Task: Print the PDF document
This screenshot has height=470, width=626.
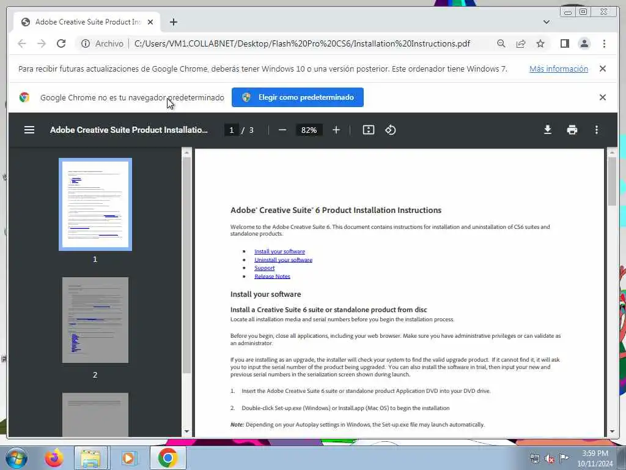Action: (572, 130)
